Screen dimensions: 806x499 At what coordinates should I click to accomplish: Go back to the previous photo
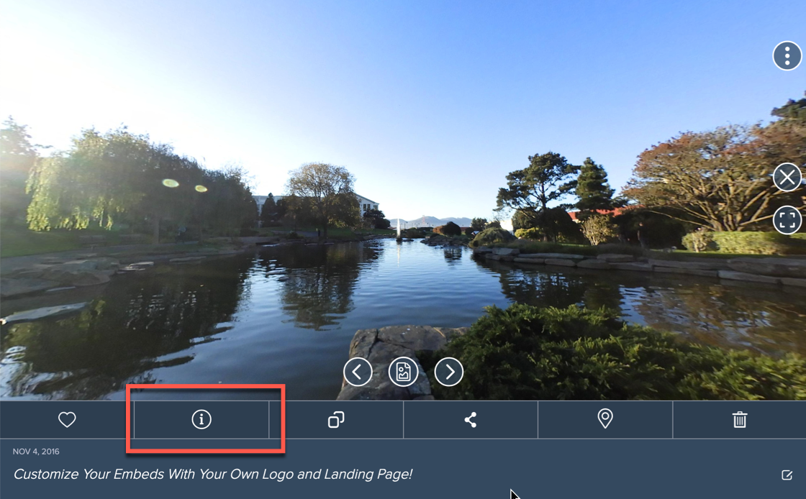pos(358,372)
